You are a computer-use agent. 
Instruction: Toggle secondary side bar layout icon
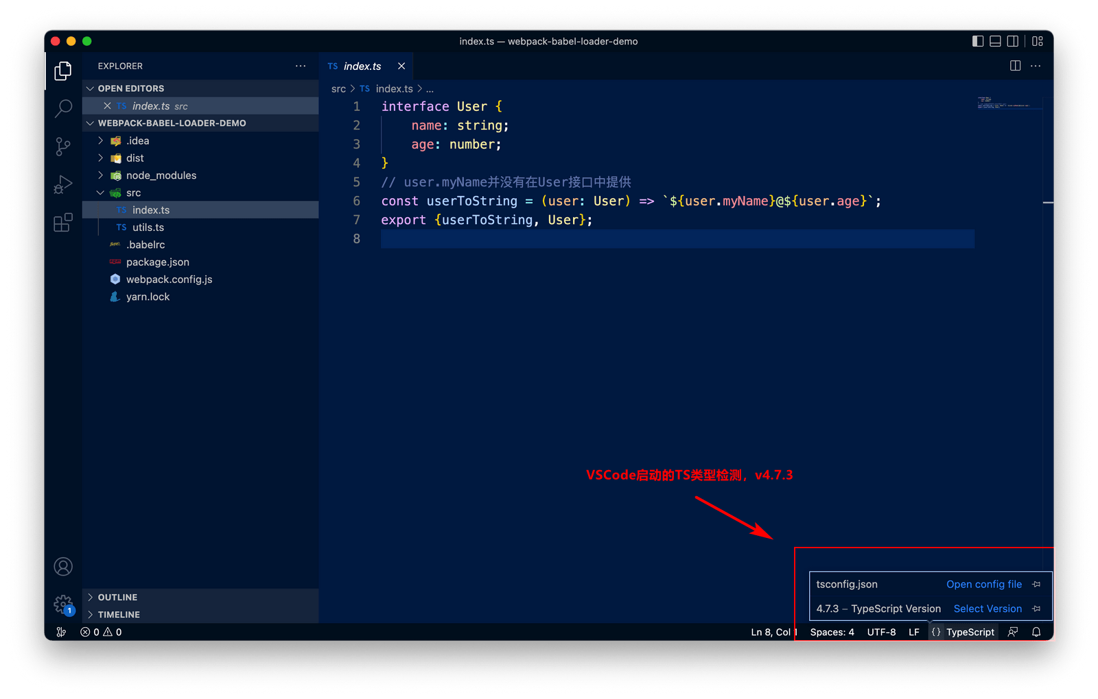pyautogui.click(x=1012, y=41)
